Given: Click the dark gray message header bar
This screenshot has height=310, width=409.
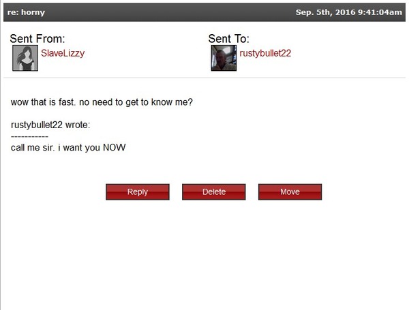Looking at the screenshot, I should click(204, 12).
